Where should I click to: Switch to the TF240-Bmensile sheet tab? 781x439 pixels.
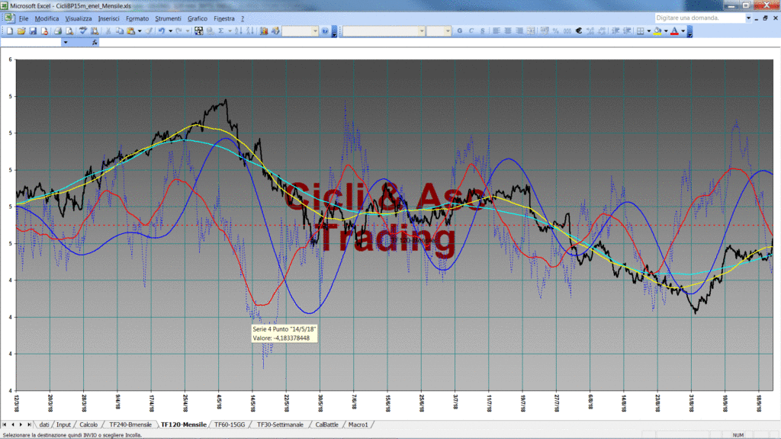[x=130, y=425]
